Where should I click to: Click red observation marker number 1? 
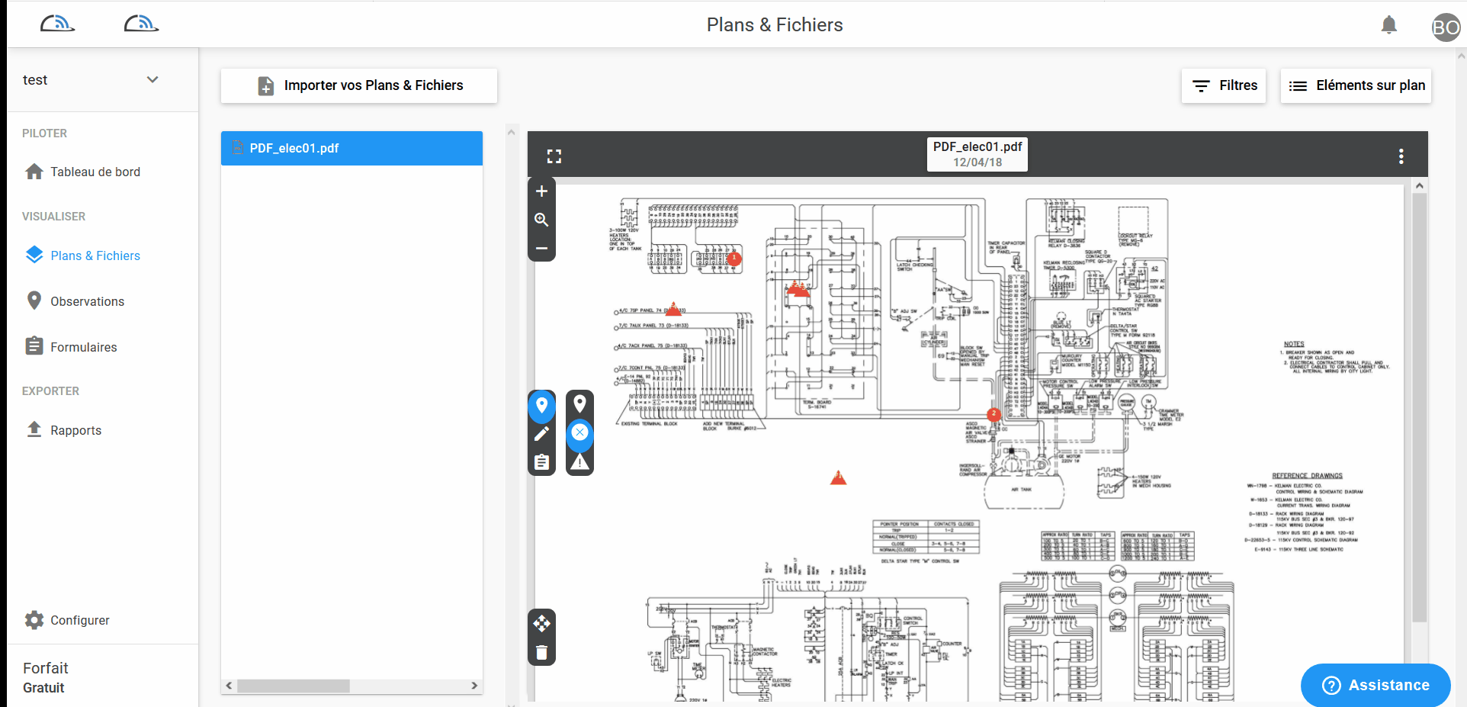(x=734, y=259)
